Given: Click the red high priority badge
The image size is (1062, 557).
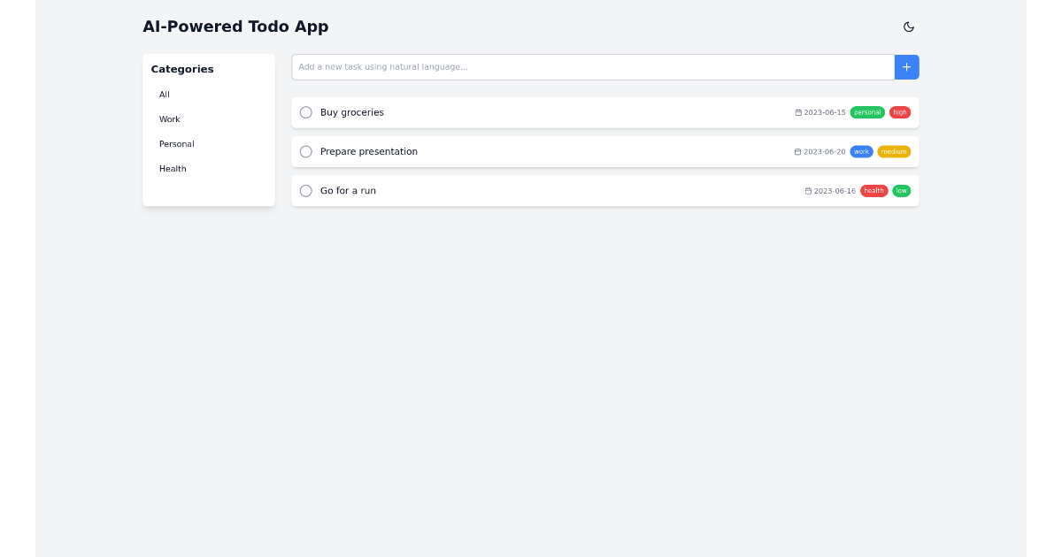Looking at the screenshot, I should click(x=899, y=112).
